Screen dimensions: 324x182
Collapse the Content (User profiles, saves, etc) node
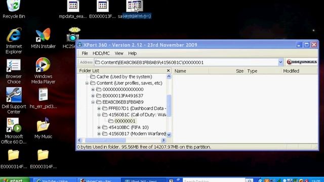[87, 83]
